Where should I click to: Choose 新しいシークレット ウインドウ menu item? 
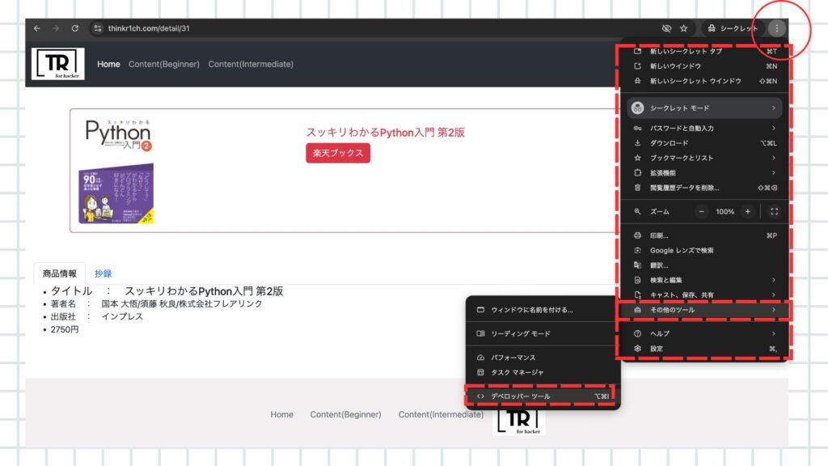[x=704, y=81]
